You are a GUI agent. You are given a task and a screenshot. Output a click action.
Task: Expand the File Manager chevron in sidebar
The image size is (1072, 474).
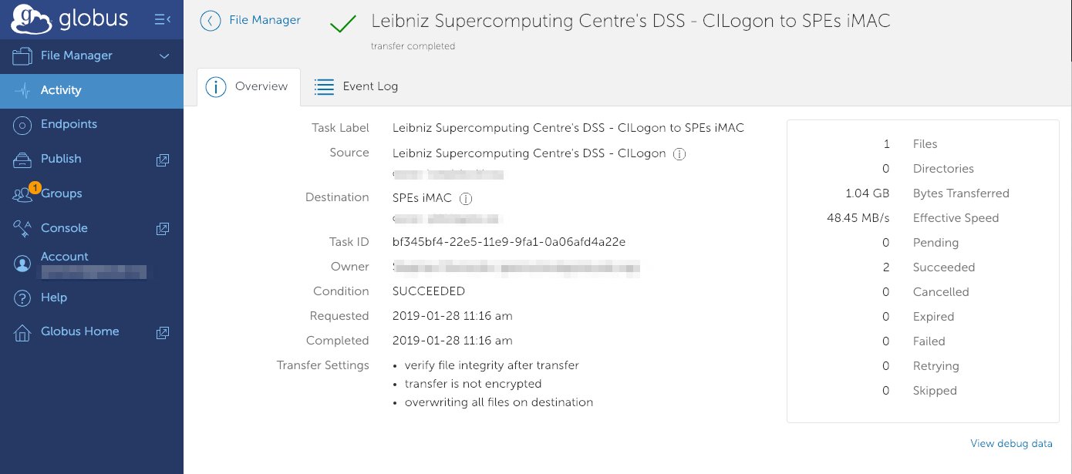tap(163, 56)
